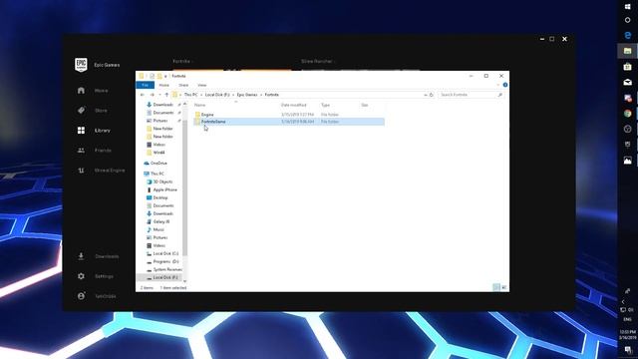638x359 pixels.
Task: Sort by the Name column header
Action: click(x=199, y=105)
